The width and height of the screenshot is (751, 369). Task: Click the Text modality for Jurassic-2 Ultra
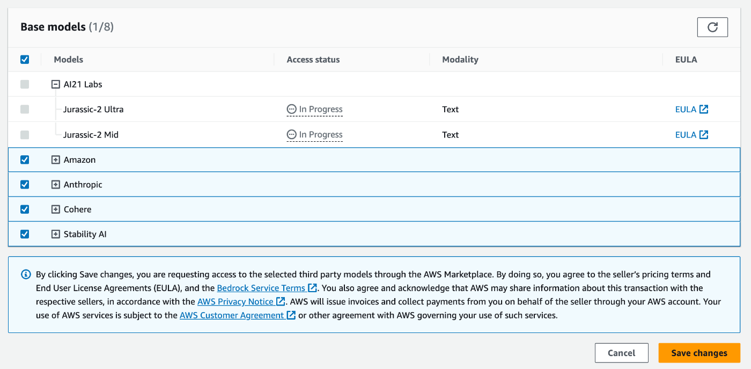[x=451, y=109]
